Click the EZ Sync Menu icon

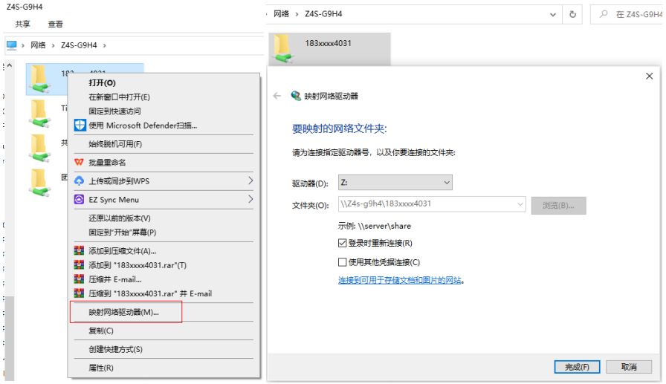pyautogui.click(x=79, y=199)
